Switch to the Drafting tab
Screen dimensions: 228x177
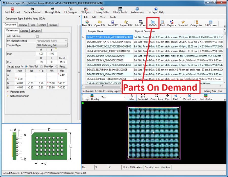pyautogui.click(x=42, y=25)
